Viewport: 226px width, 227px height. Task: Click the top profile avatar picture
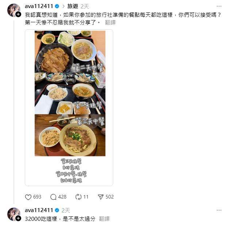pos(14,10)
